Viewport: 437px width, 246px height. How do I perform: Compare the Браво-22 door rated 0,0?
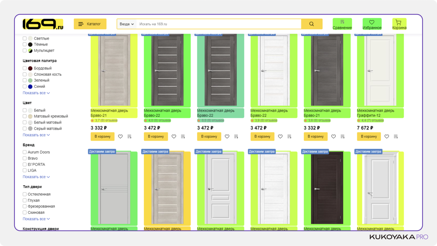click(236, 137)
